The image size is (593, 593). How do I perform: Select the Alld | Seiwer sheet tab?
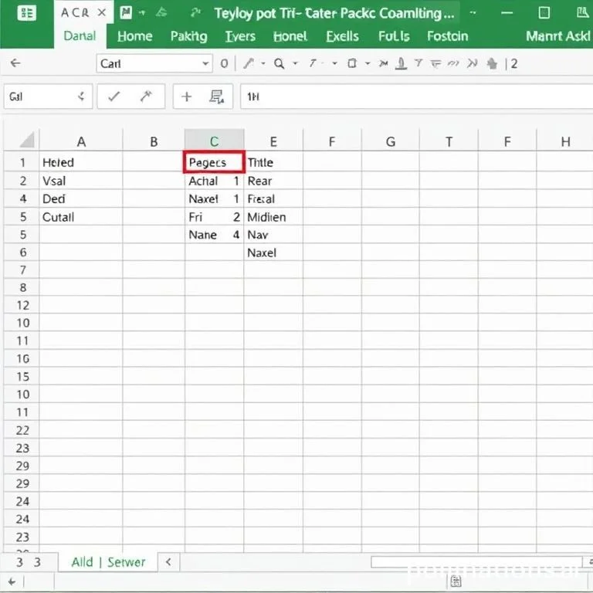click(108, 562)
